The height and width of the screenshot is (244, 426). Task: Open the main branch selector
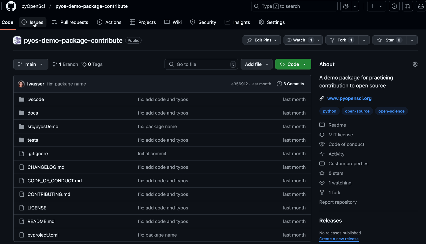point(31,64)
